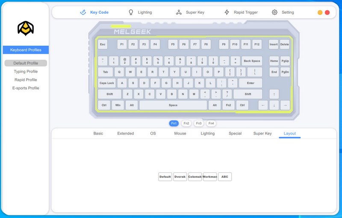Apply the Default layout
Screen dimensions: 342x218
(x=165, y=177)
